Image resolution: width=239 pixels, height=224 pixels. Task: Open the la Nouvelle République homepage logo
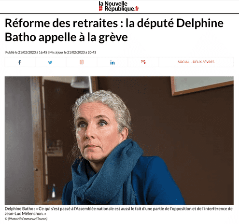pos(119,6)
